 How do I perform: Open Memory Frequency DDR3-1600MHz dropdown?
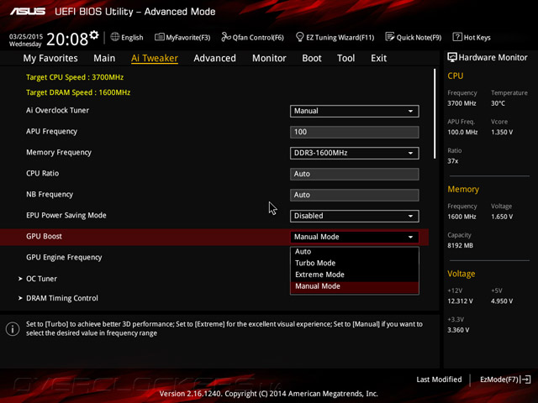pyautogui.click(x=355, y=153)
